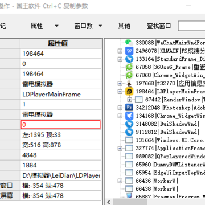Screen dimensions: 205x205
Task: Select tree row 198464 LDPlayerMainFrame
Action: (170, 91)
